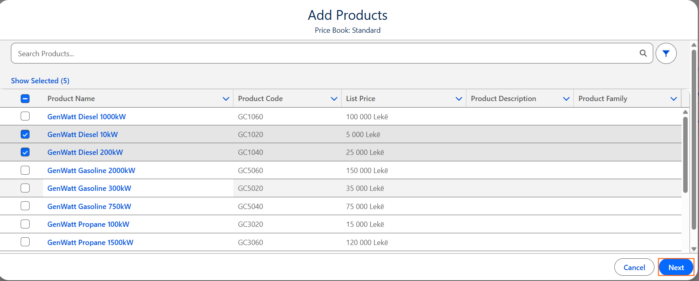Viewport: 699px width, 281px height.
Task: Select product code cell GC5060
Action: point(250,170)
